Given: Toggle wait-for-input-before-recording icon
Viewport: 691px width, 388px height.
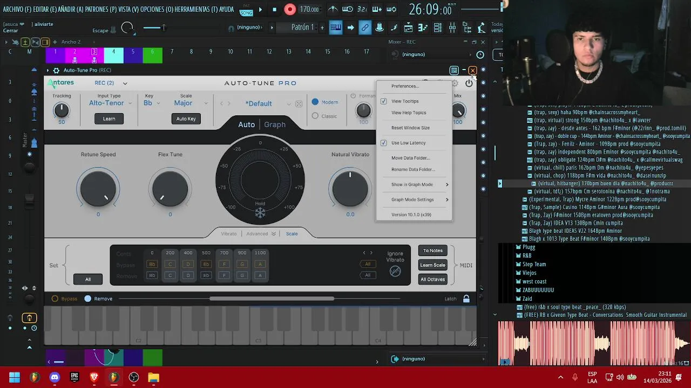Looking at the screenshot, I should click(348, 9).
